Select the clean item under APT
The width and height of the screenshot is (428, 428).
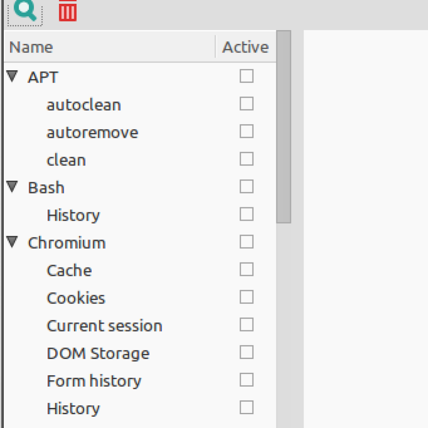(x=66, y=160)
